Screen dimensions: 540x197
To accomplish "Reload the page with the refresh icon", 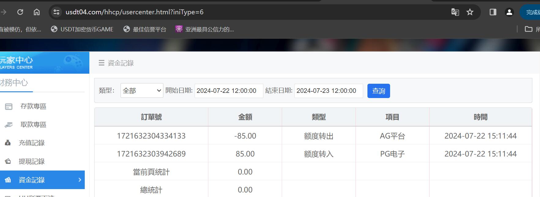I will point(20,12).
